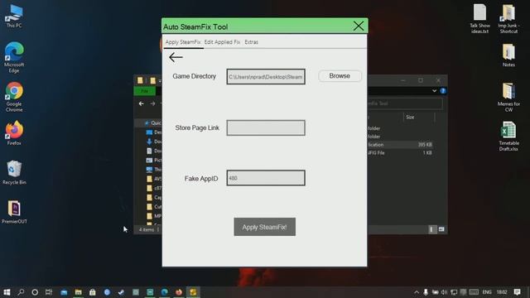Open Microsoft Store from the taskbar
Screen dimensions: 530x298
coord(92,292)
